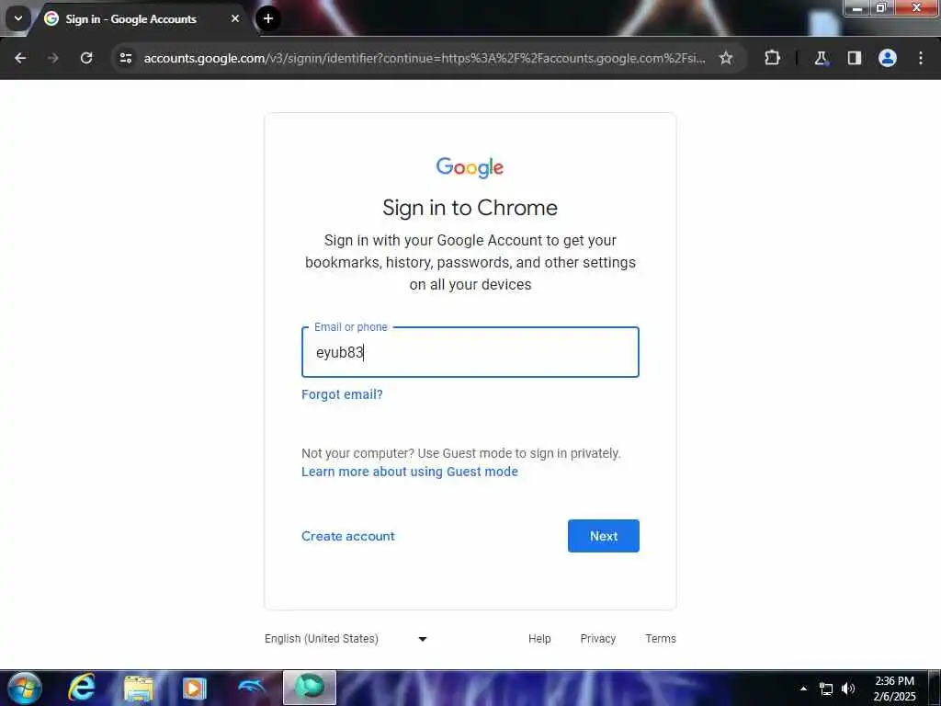Expand the tab search dropdown arrow
This screenshot has width=941, height=706.
(x=18, y=18)
